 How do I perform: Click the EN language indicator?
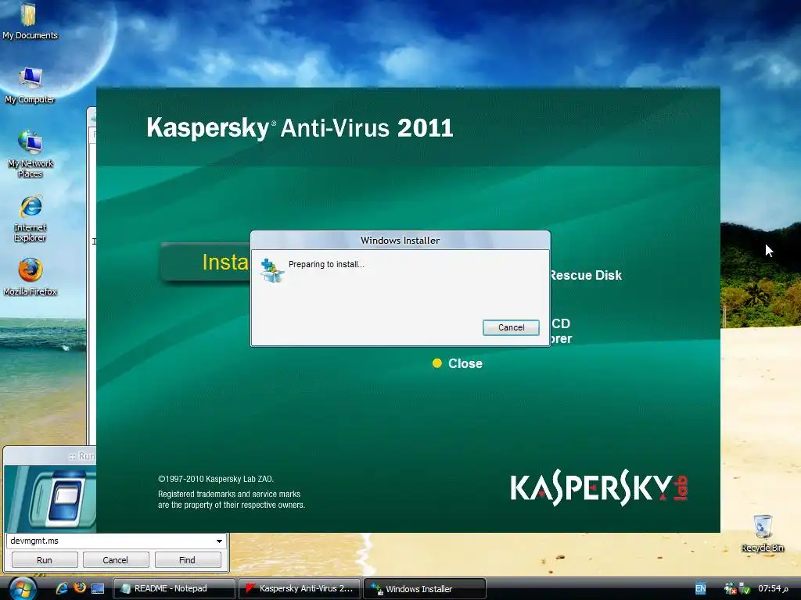(x=700, y=588)
